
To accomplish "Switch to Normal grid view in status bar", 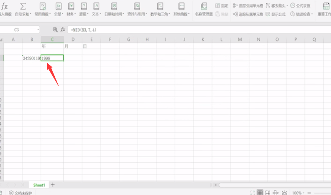I will (260, 193).
